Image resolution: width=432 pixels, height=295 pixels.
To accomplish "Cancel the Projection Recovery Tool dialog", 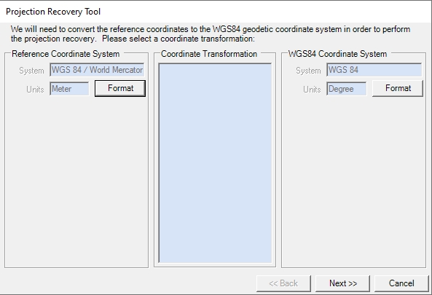I will 401,283.
